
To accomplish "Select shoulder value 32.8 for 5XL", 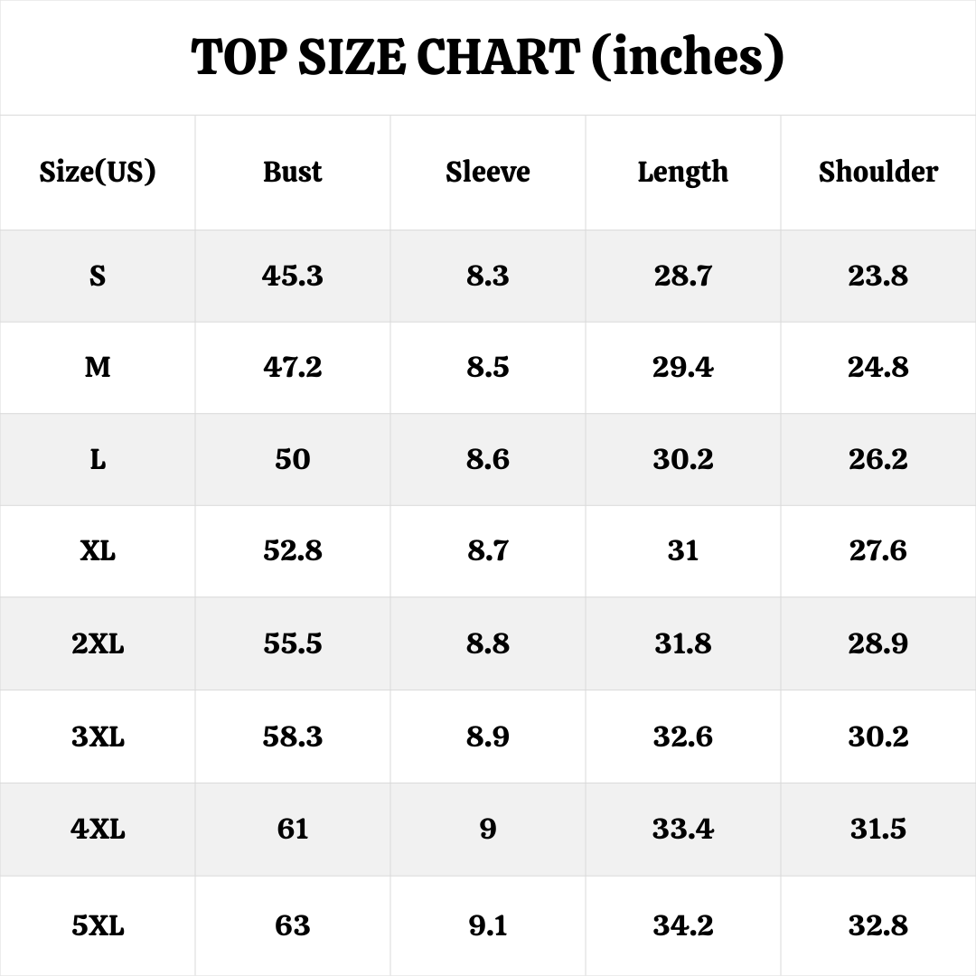I will point(878,925).
